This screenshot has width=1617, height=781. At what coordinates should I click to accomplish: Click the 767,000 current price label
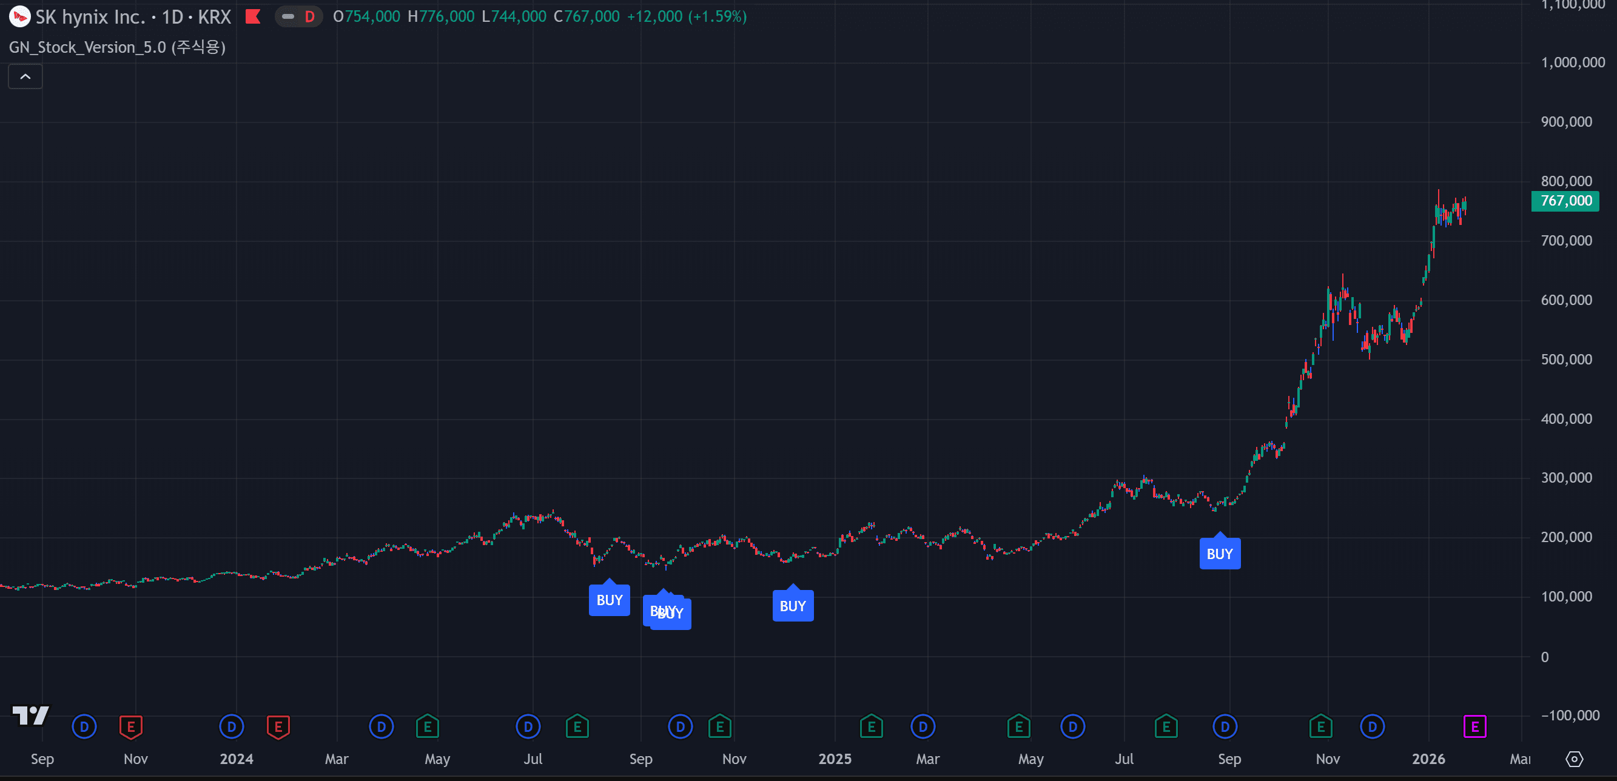1565,201
